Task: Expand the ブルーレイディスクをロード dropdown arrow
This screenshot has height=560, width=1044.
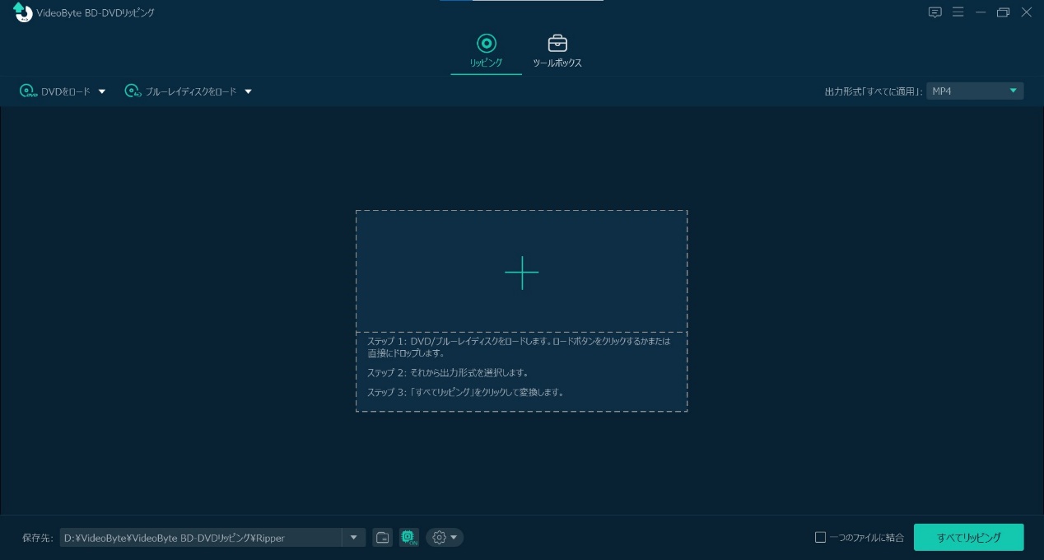Action: point(248,91)
